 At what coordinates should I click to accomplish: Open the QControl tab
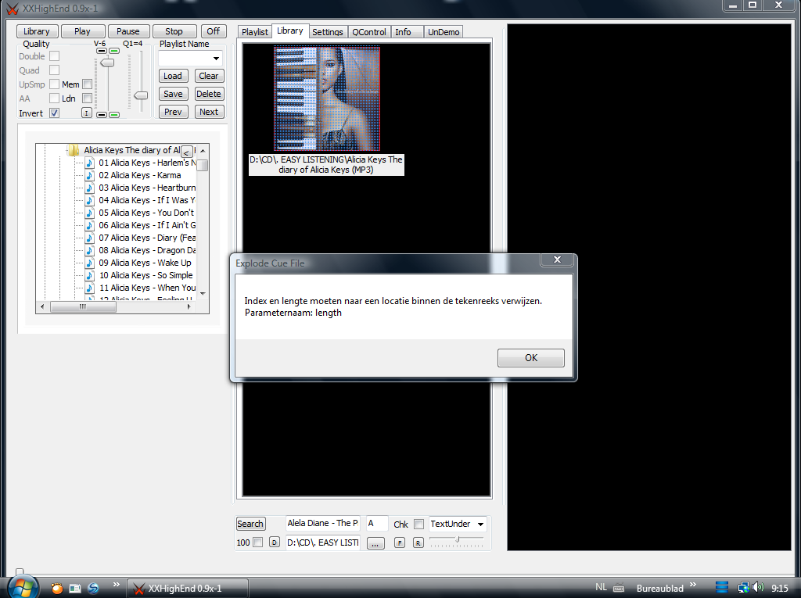tap(369, 32)
